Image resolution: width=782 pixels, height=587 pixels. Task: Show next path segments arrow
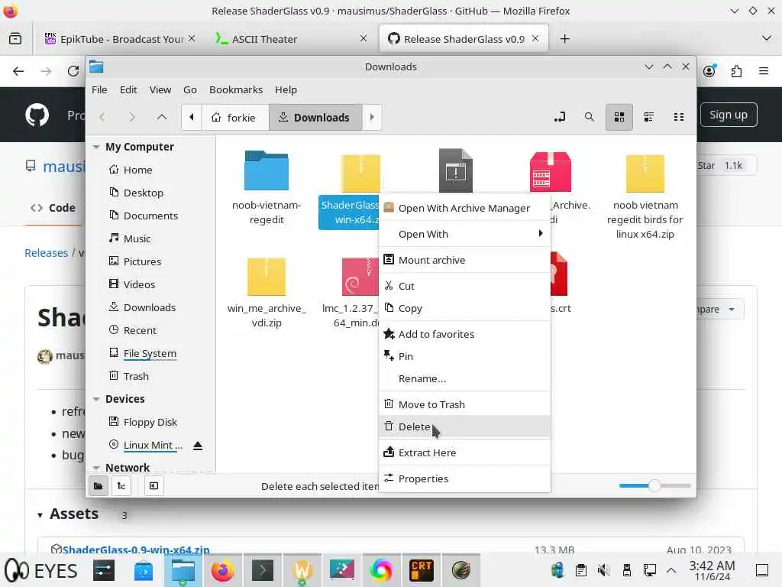(372, 117)
